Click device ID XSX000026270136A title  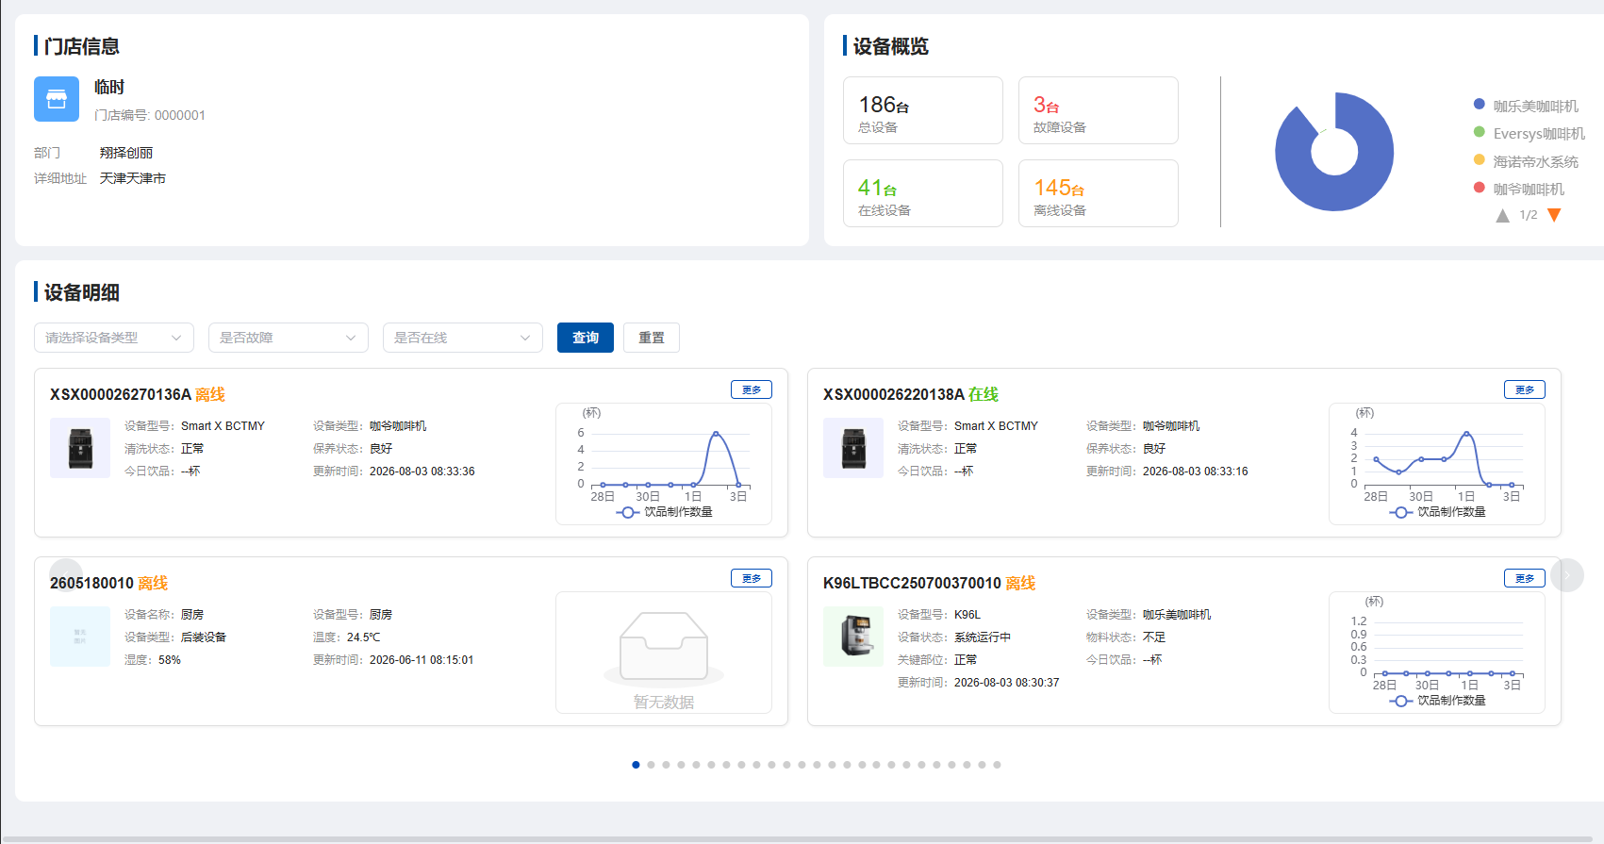[121, 394]
